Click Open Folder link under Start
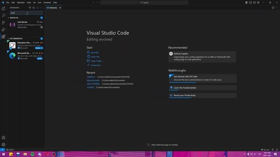 tap(97, 61)
